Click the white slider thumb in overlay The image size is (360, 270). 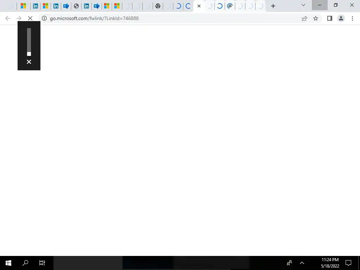[29, 54]
